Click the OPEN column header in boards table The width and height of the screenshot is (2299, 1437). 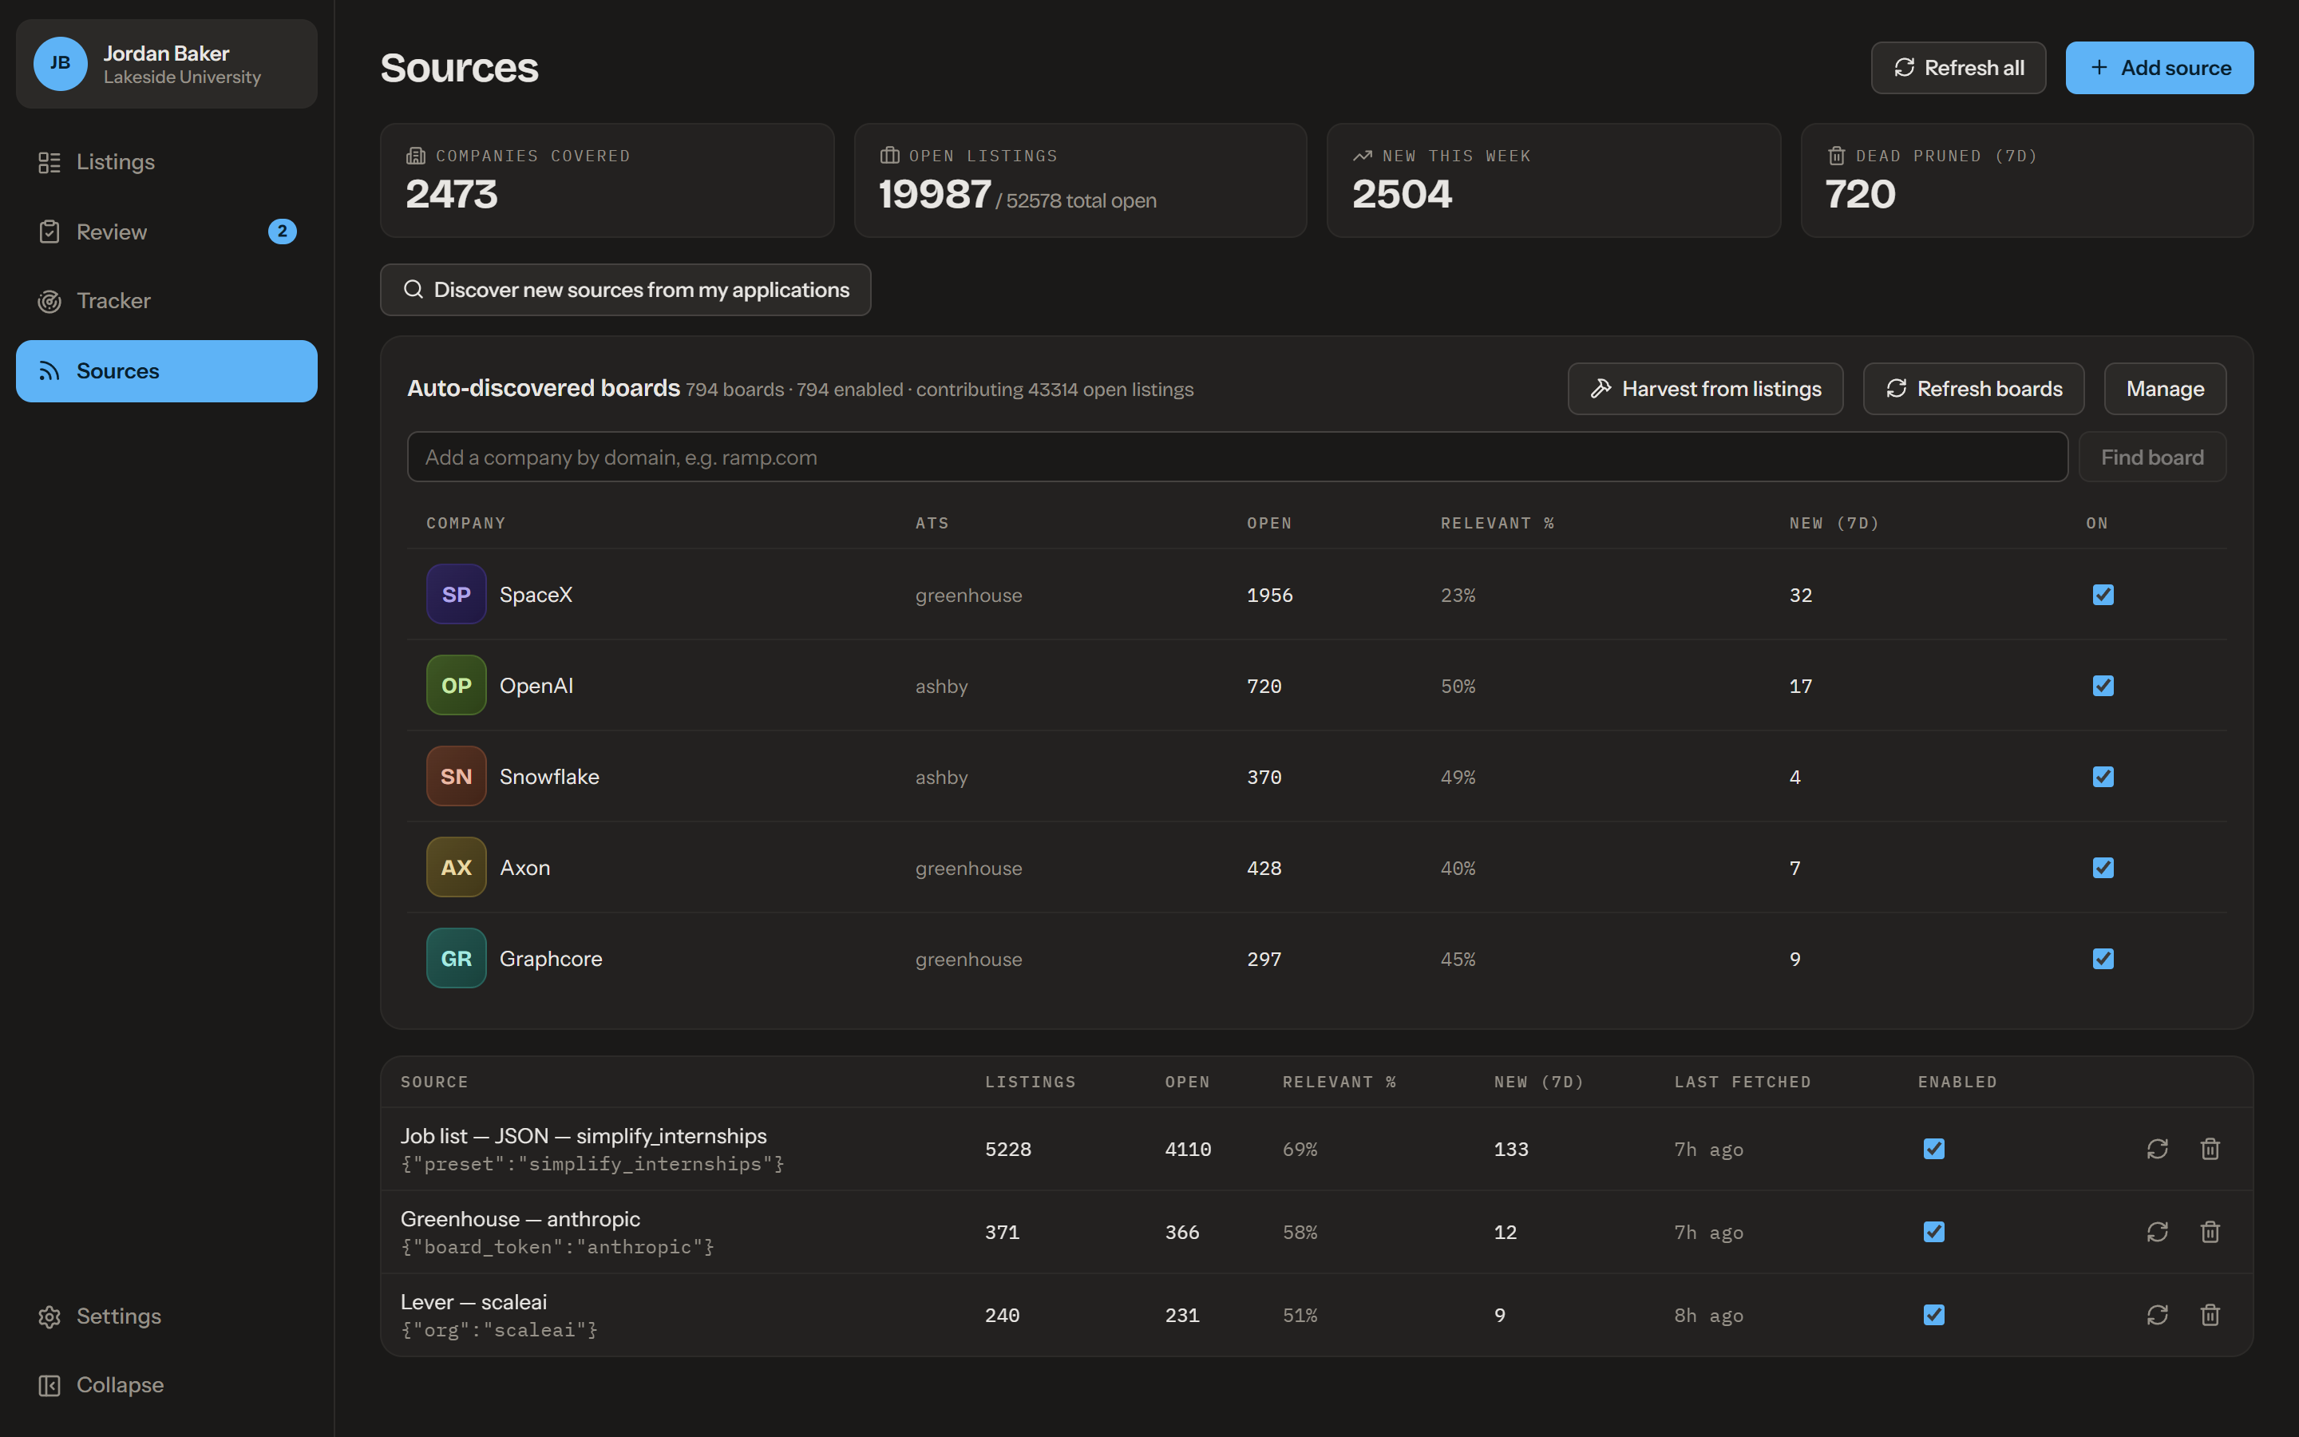click(x=1269, y=524)
